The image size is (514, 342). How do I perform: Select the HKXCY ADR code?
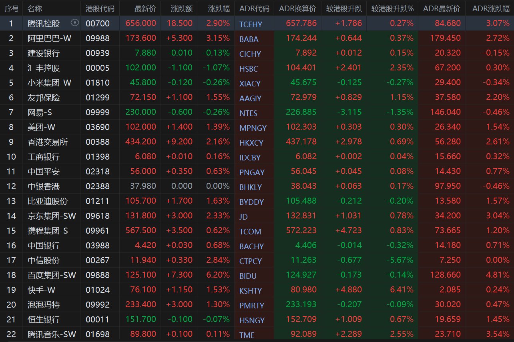tap(251, 143)
